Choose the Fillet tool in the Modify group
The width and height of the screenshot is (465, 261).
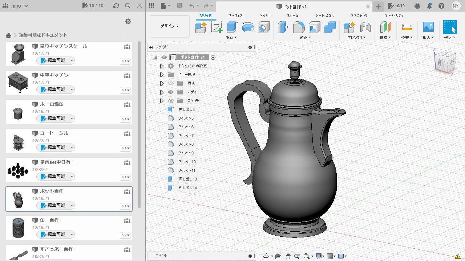coord(299,27)
